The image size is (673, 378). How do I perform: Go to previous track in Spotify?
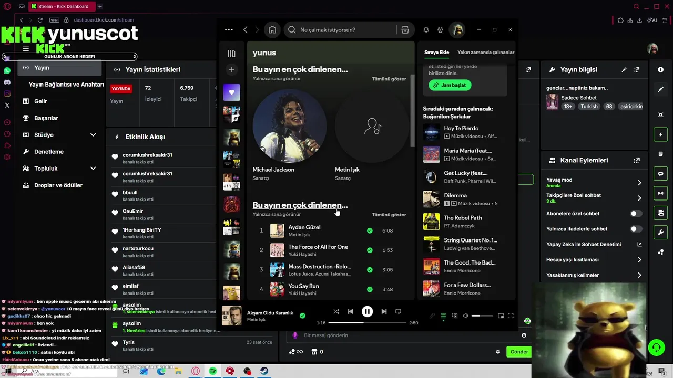[x=351, y=311]
